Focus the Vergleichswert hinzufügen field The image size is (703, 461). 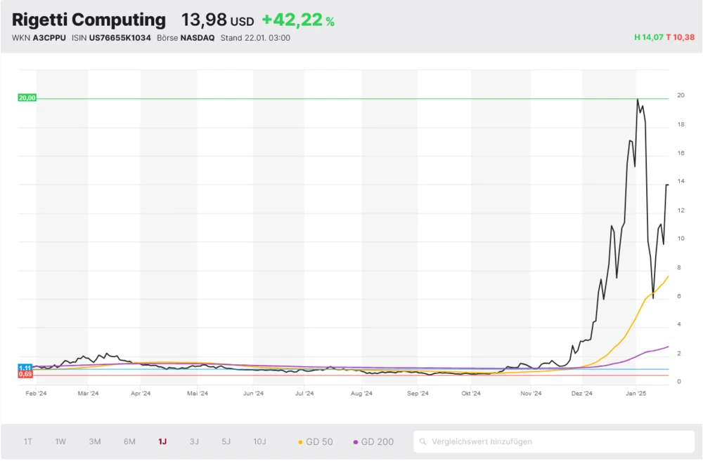click(555, 442)
